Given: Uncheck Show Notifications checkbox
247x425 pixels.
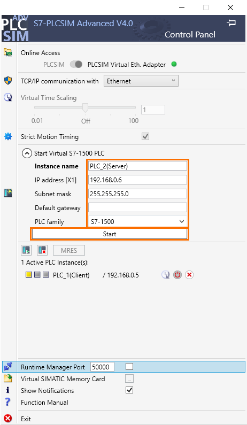Looking at the screenshot, I should tap(129, 390).
